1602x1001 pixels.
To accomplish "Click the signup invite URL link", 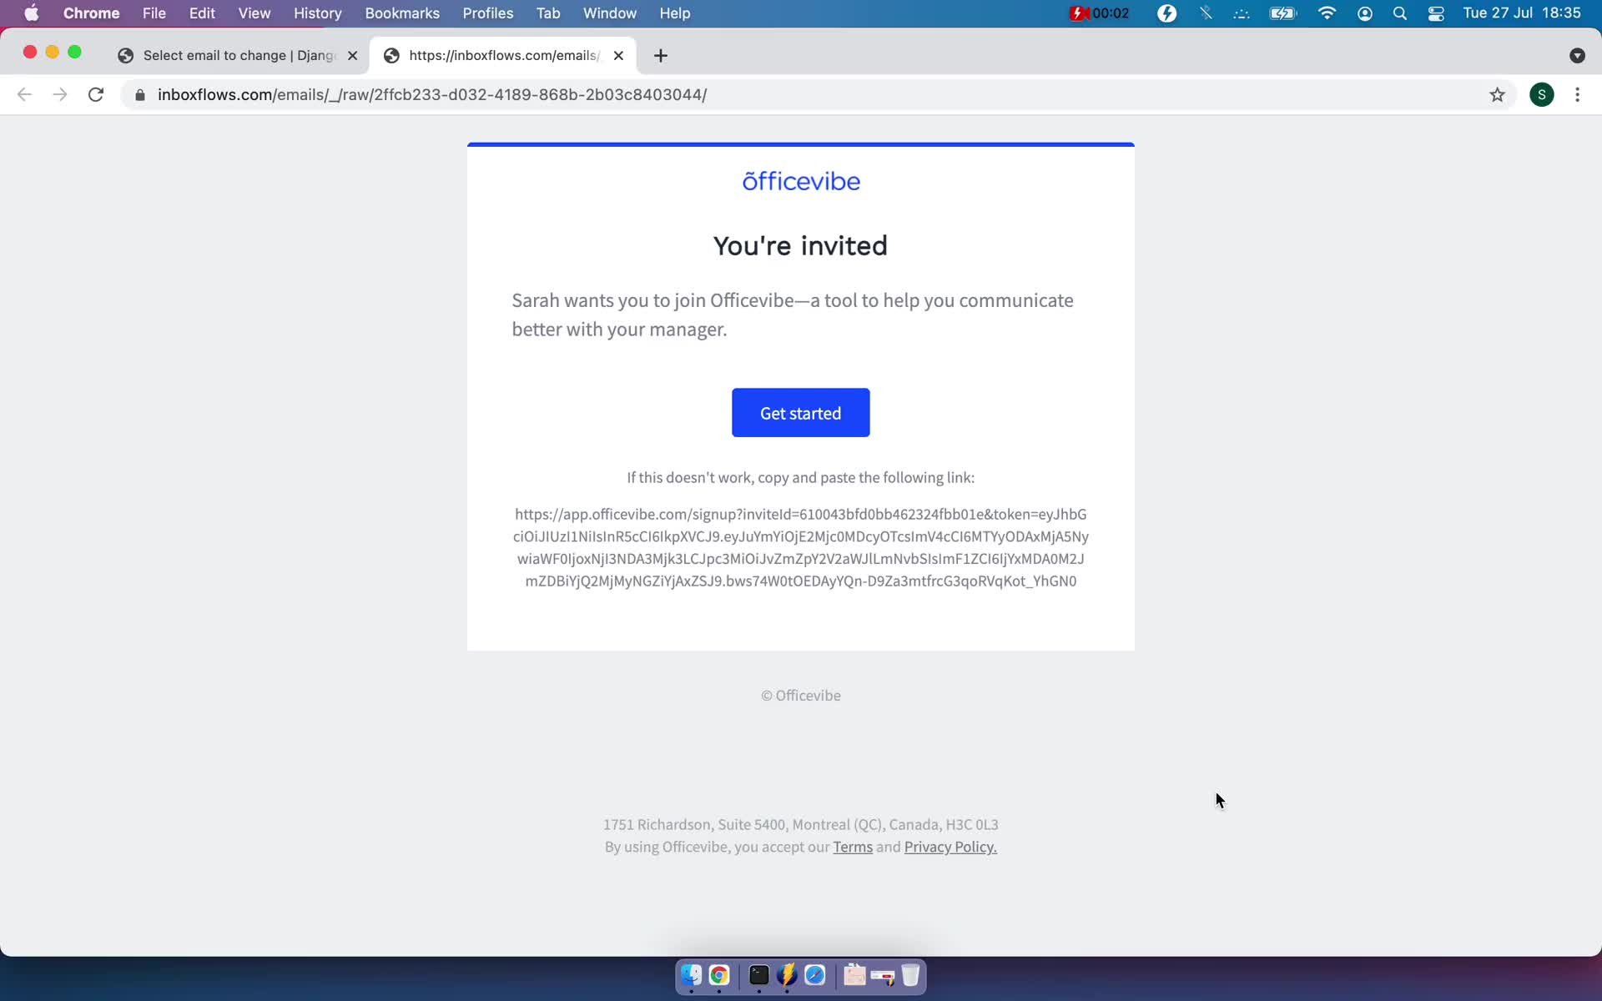I will click(800, 546).
